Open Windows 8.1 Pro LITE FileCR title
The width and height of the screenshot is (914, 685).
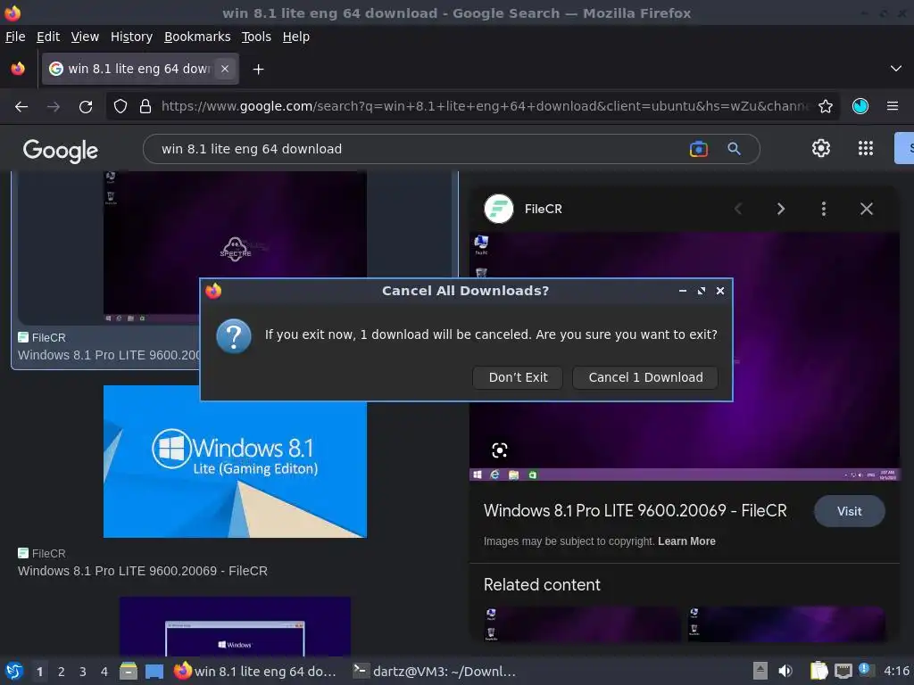[x=635, y=511]
